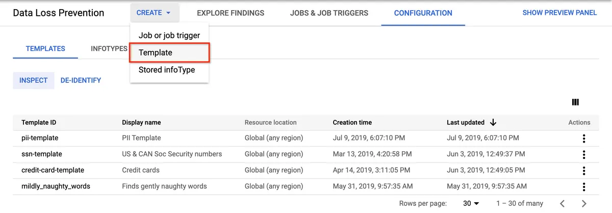612x213 pixels.
Task: Select the DE-IDENTIFY template filter
Action: click(81, 81)
